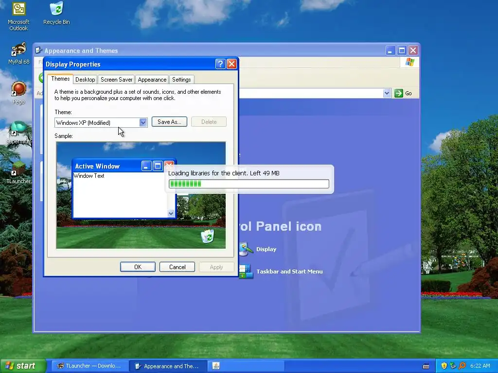The image size is (498, 373).
Task: Close the Display Properties dialog with the red X
Action: 231,64
